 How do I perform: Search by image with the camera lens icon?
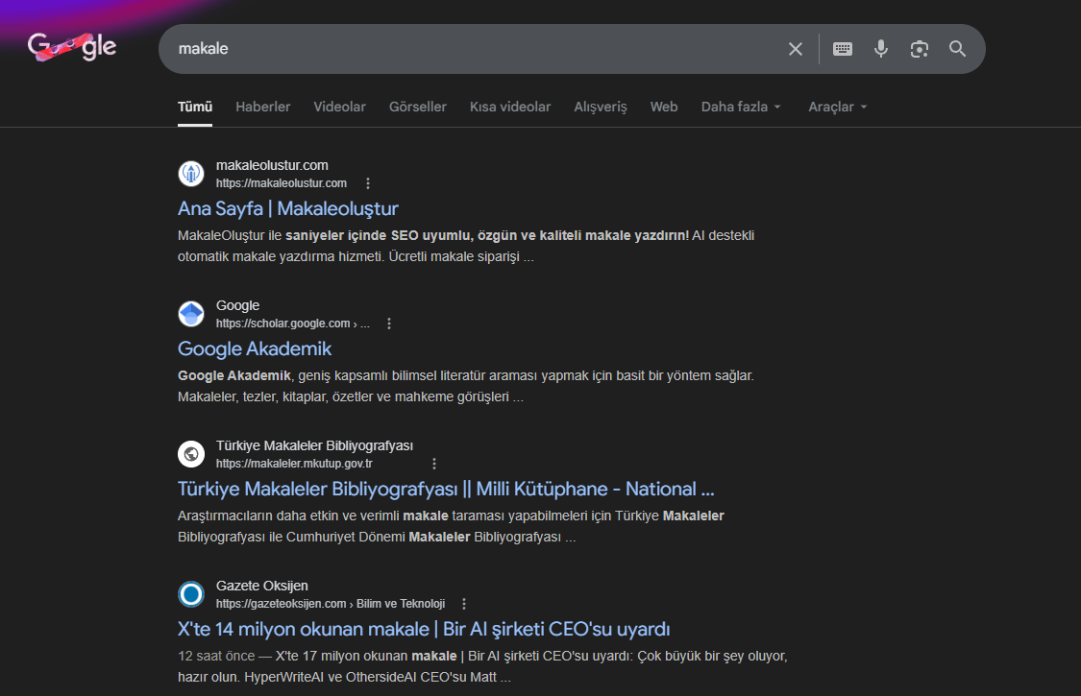pos(919,49)
